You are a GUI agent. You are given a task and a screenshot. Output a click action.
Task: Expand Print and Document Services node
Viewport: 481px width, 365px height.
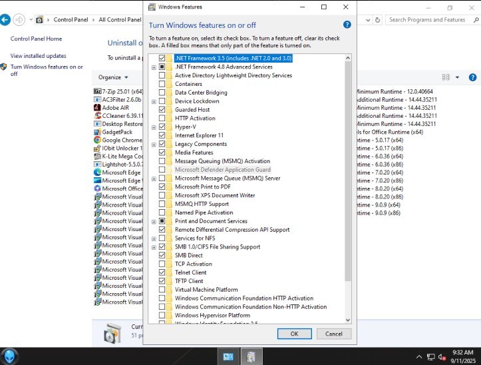pyautogui.click(x=154, y=222)
